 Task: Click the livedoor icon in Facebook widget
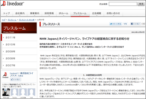tap(5, 75)
